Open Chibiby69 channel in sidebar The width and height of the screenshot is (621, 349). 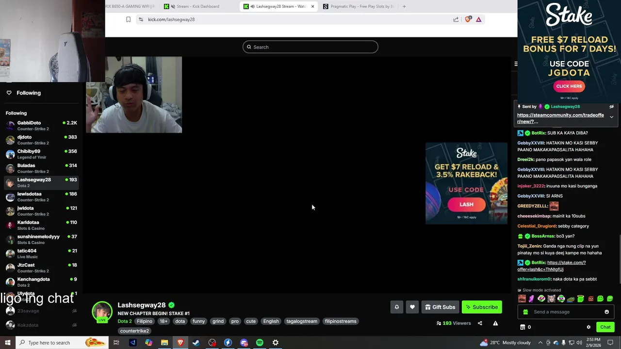(41, 154)
